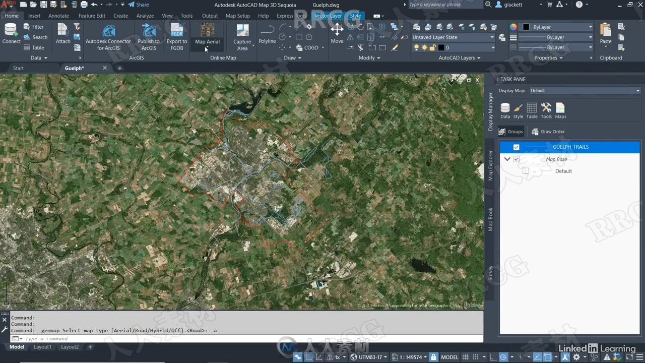Click the layer lock icon
This screenshot has width=645, height=363.
(432, 47)
